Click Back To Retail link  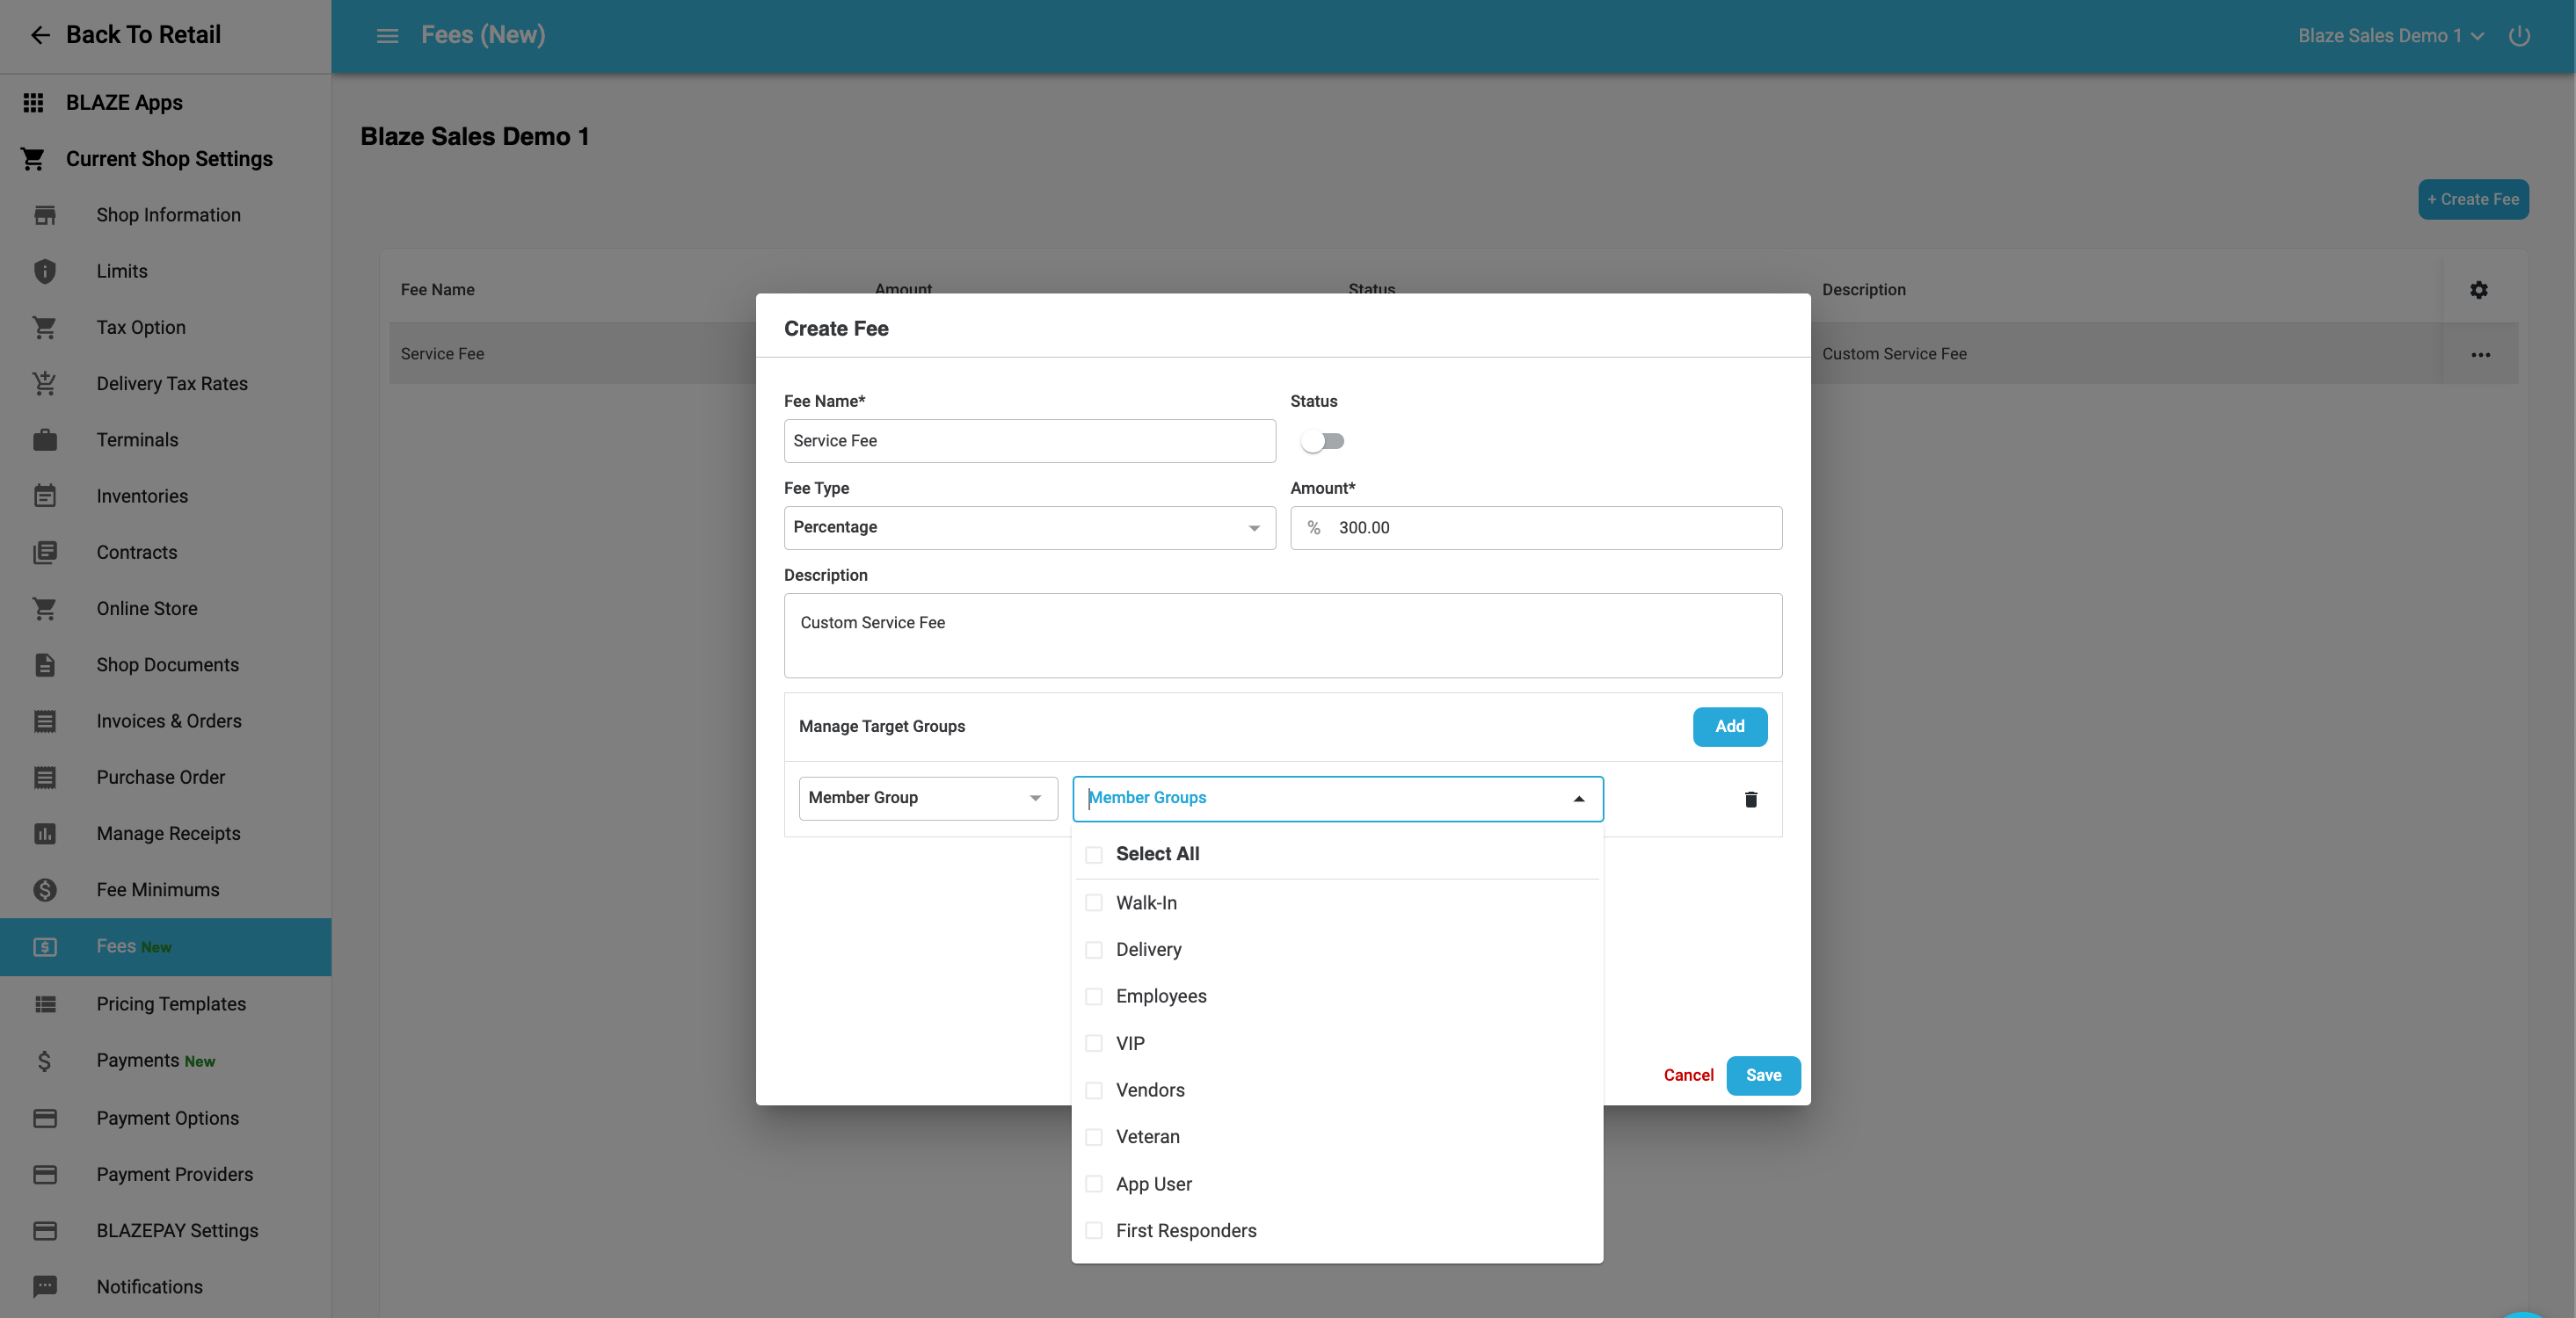(143, 35)
